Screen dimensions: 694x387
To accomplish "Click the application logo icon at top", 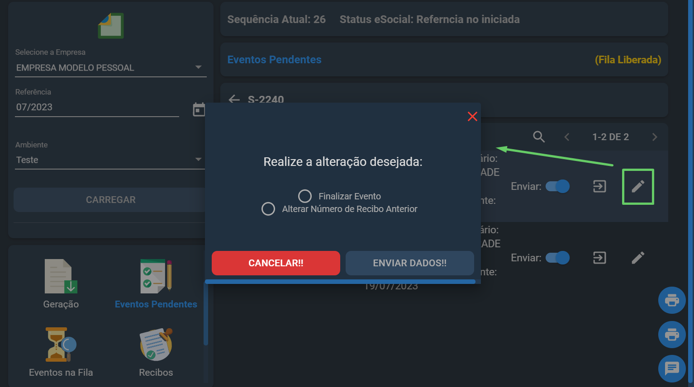I will coord(111,25).
